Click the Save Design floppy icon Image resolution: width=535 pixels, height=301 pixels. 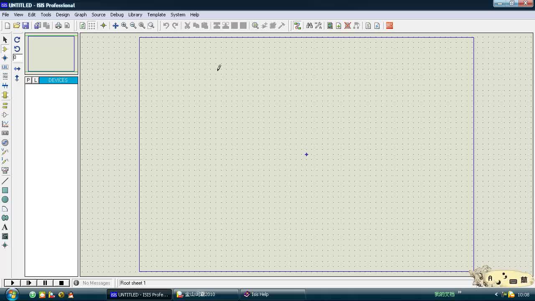point(25,26)
